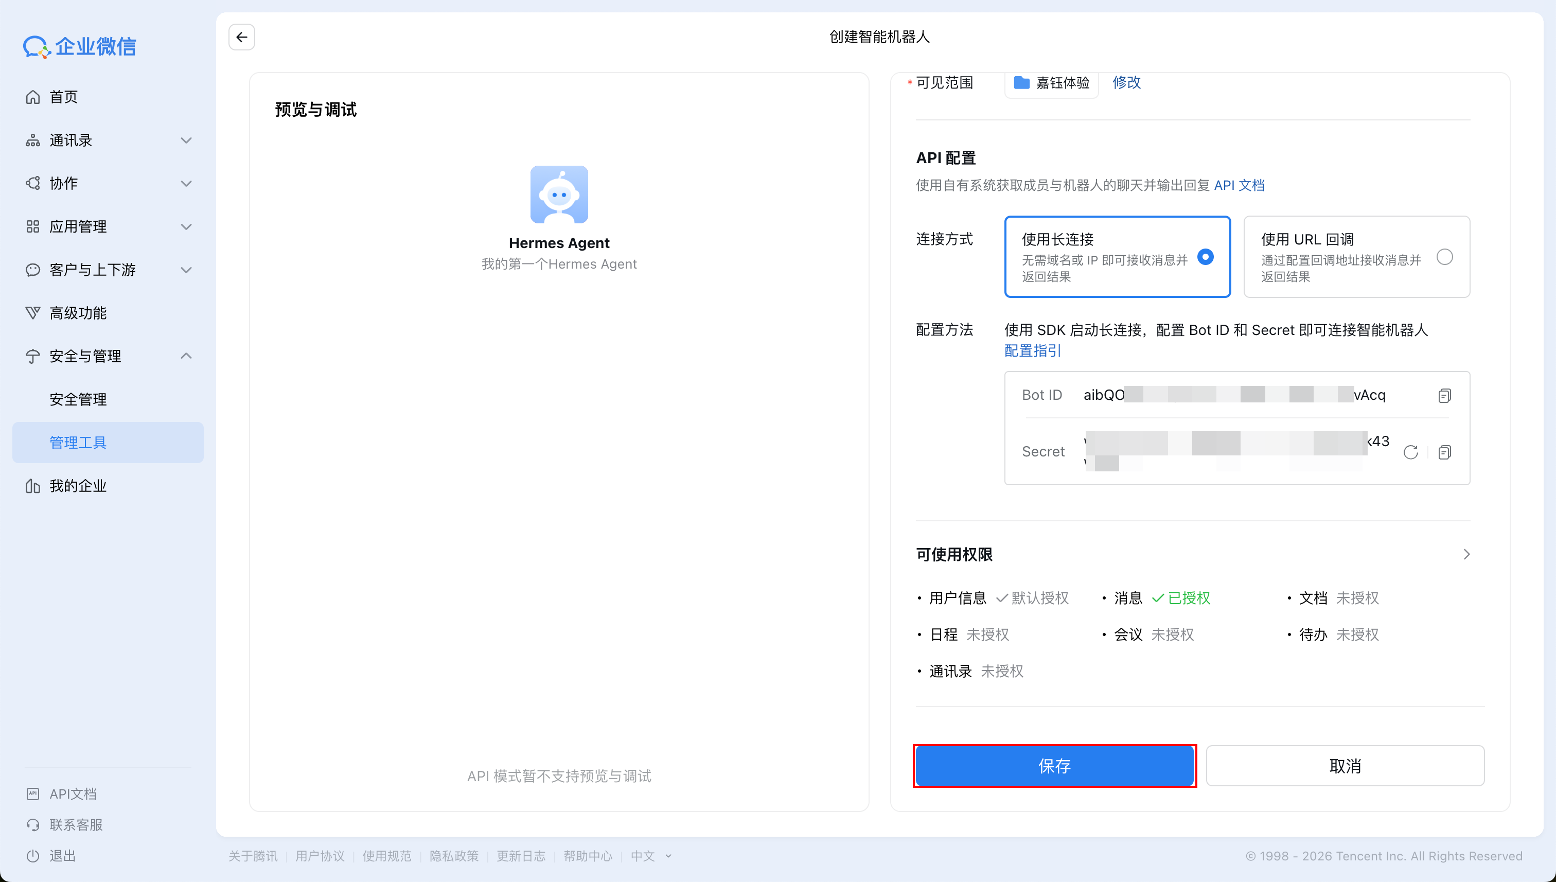Open the 协作 collaboration icon
Image resolution: width=1556 pixels, height=882 pixels.
(33, 183)
